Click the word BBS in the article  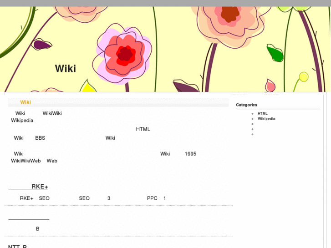click(x=40, y=138)
